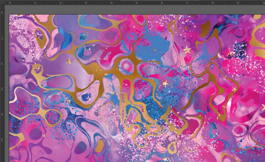Click the largest gold star on the canvas
This screenshot has width=265, height=162.
point(187,50)
